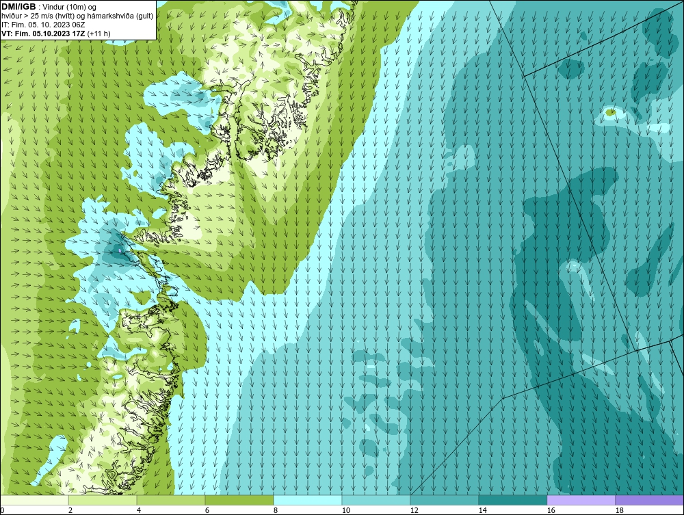Click the 'IT: Fim. 05. 10. 2023 06Z' text

43,25
